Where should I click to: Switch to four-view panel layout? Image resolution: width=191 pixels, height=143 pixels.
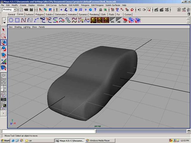point(4,81)
